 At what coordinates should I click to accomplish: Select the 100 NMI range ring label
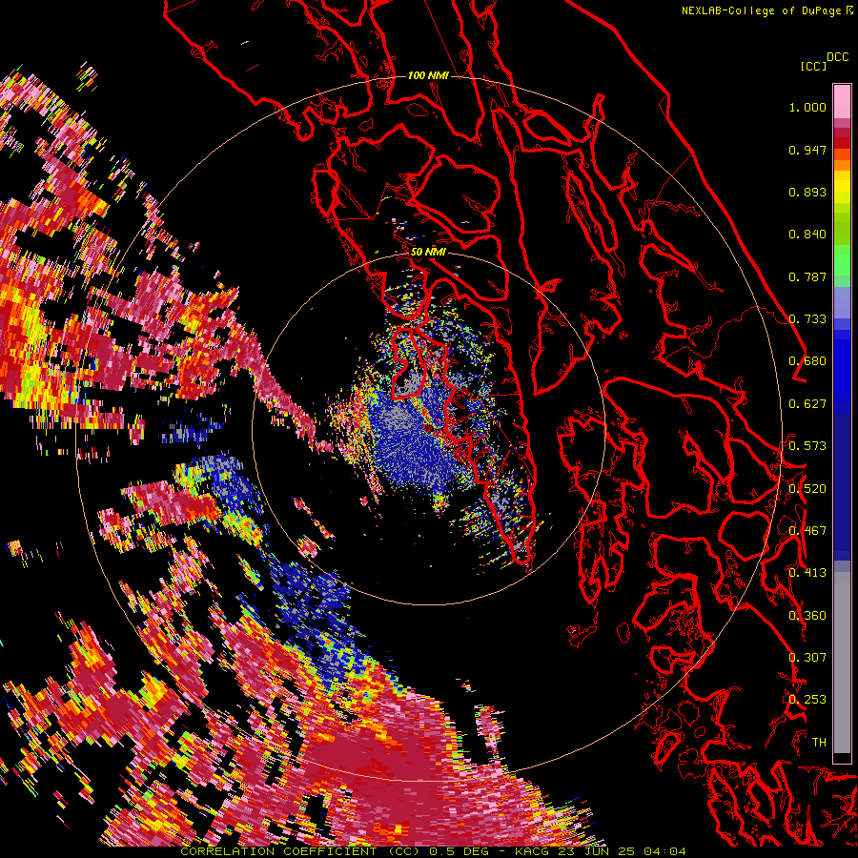428,75
